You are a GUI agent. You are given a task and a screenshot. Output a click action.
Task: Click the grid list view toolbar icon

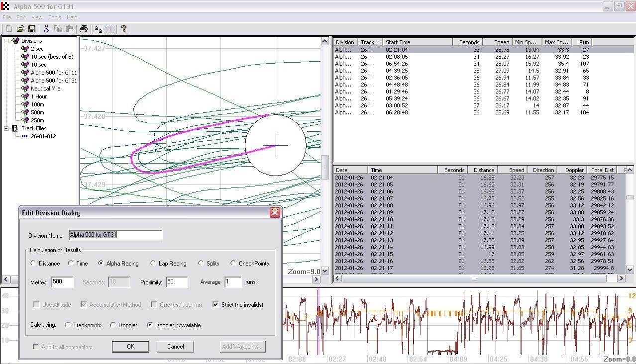tap(109, 29)
